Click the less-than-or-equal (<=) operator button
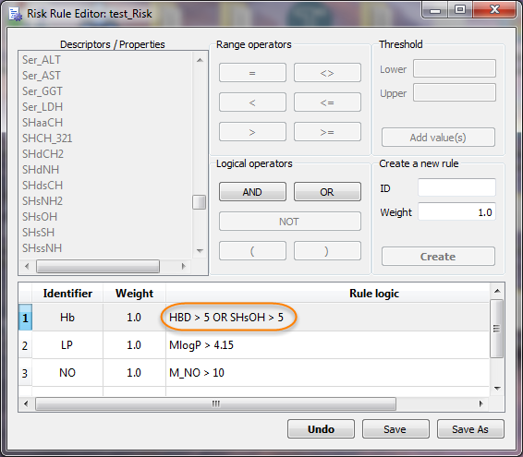This screenshot has height=457, width=523. click(327, 102)
